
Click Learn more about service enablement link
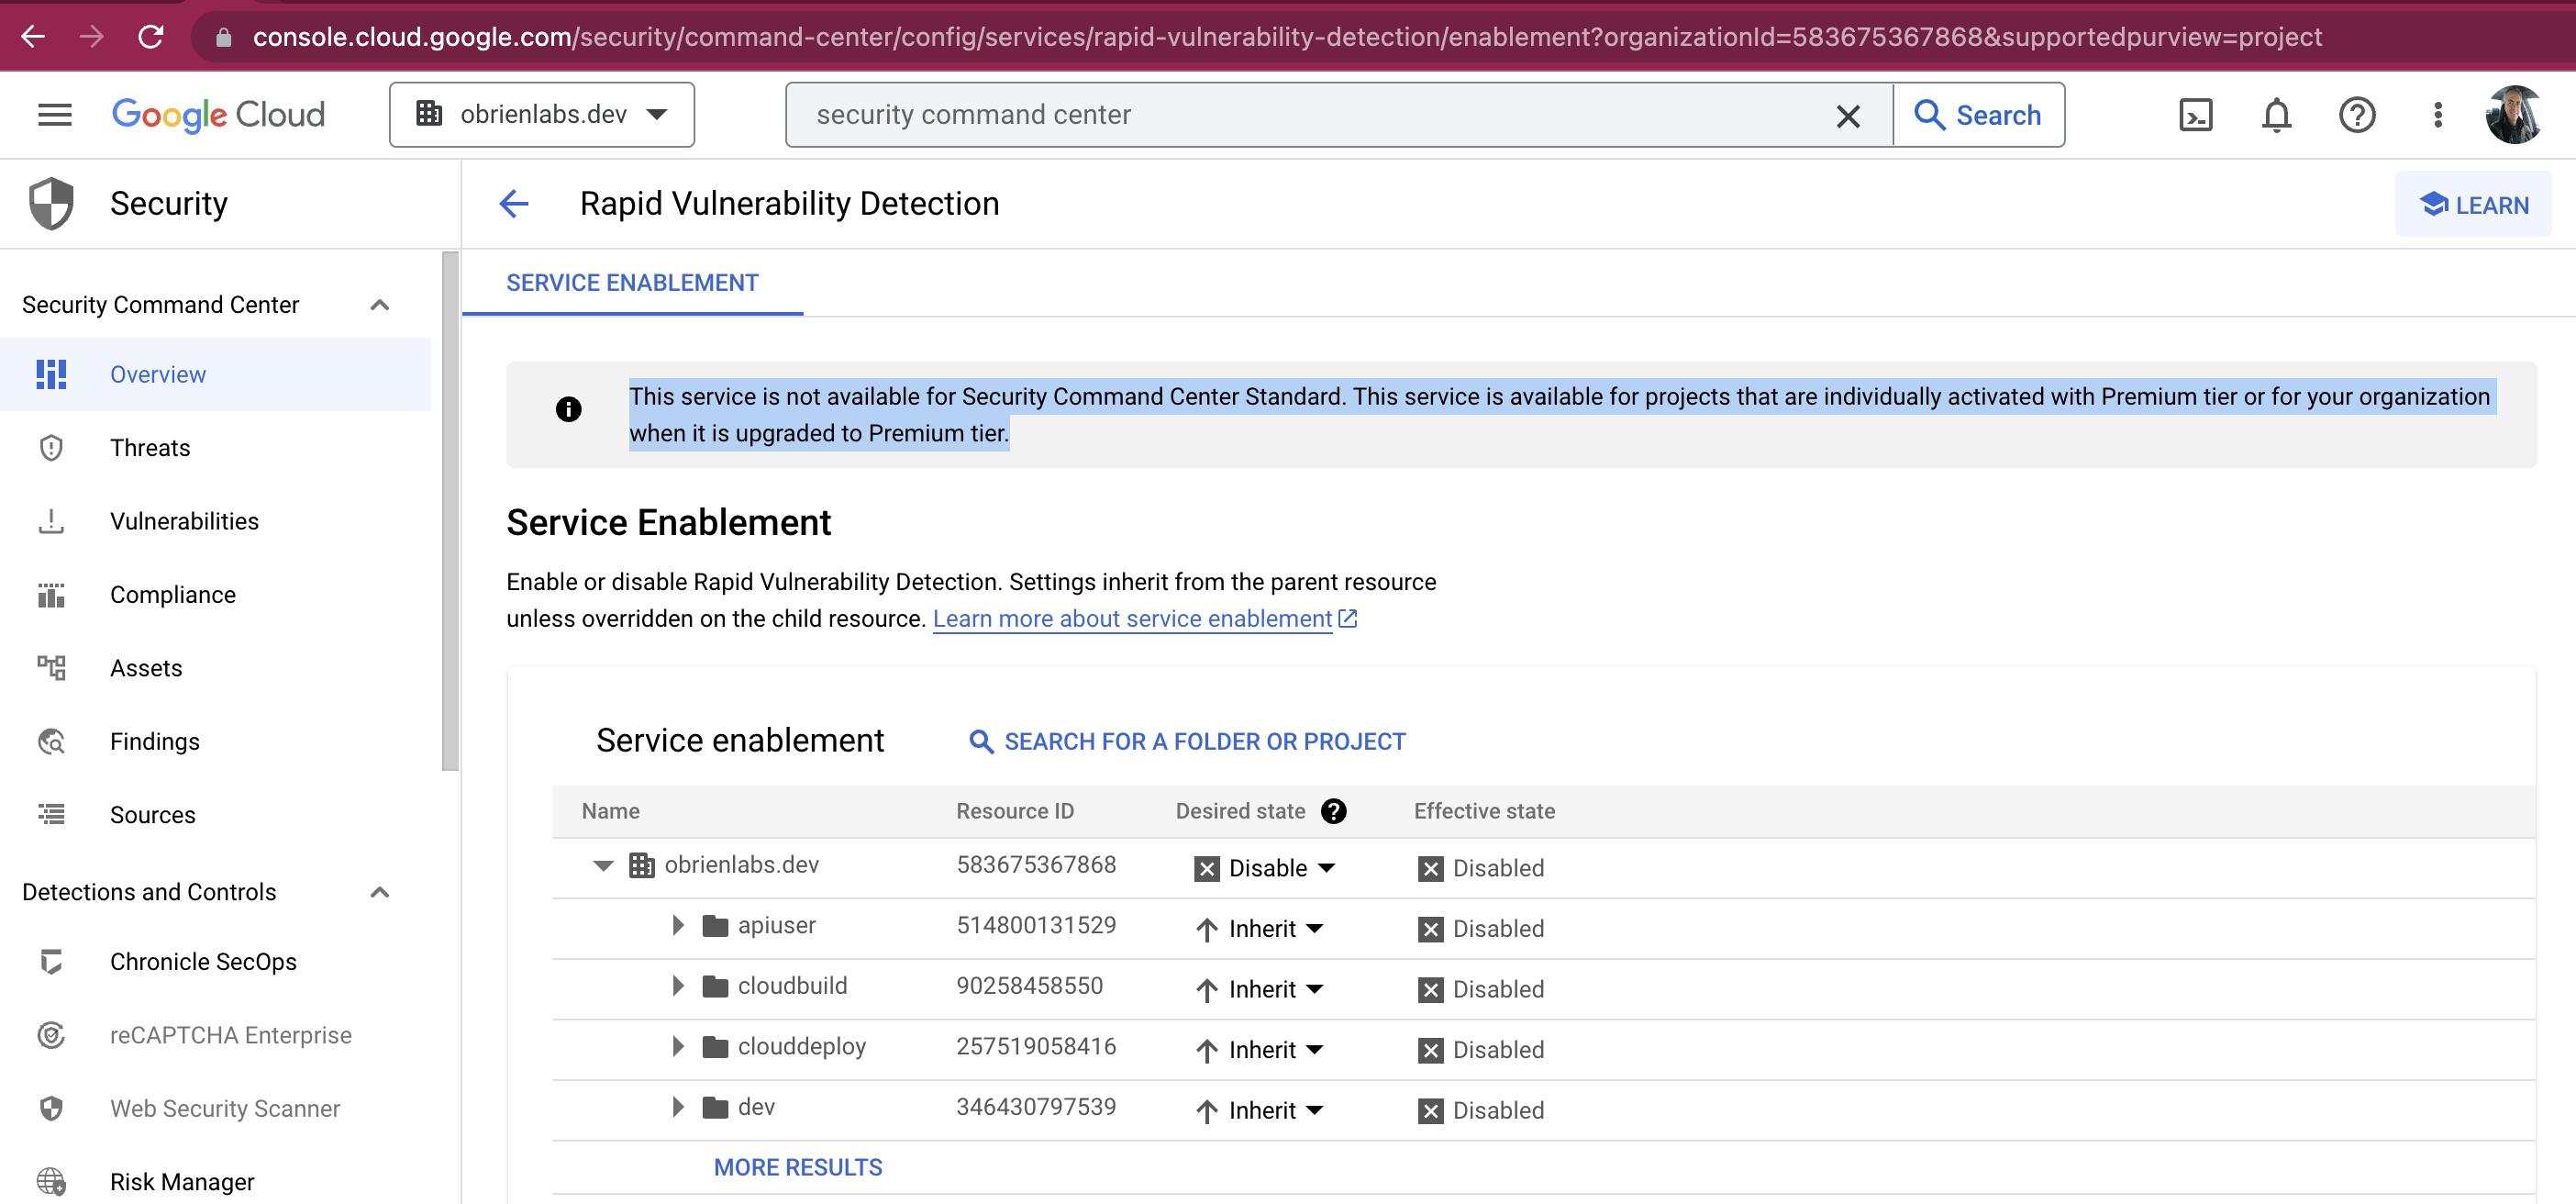click(x=1134, y=618)
